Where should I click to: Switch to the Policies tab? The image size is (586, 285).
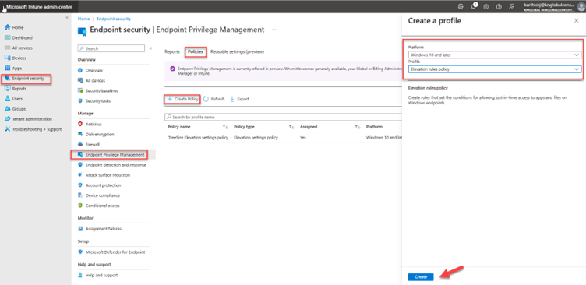pyautogui.click(x=196, y=52)
